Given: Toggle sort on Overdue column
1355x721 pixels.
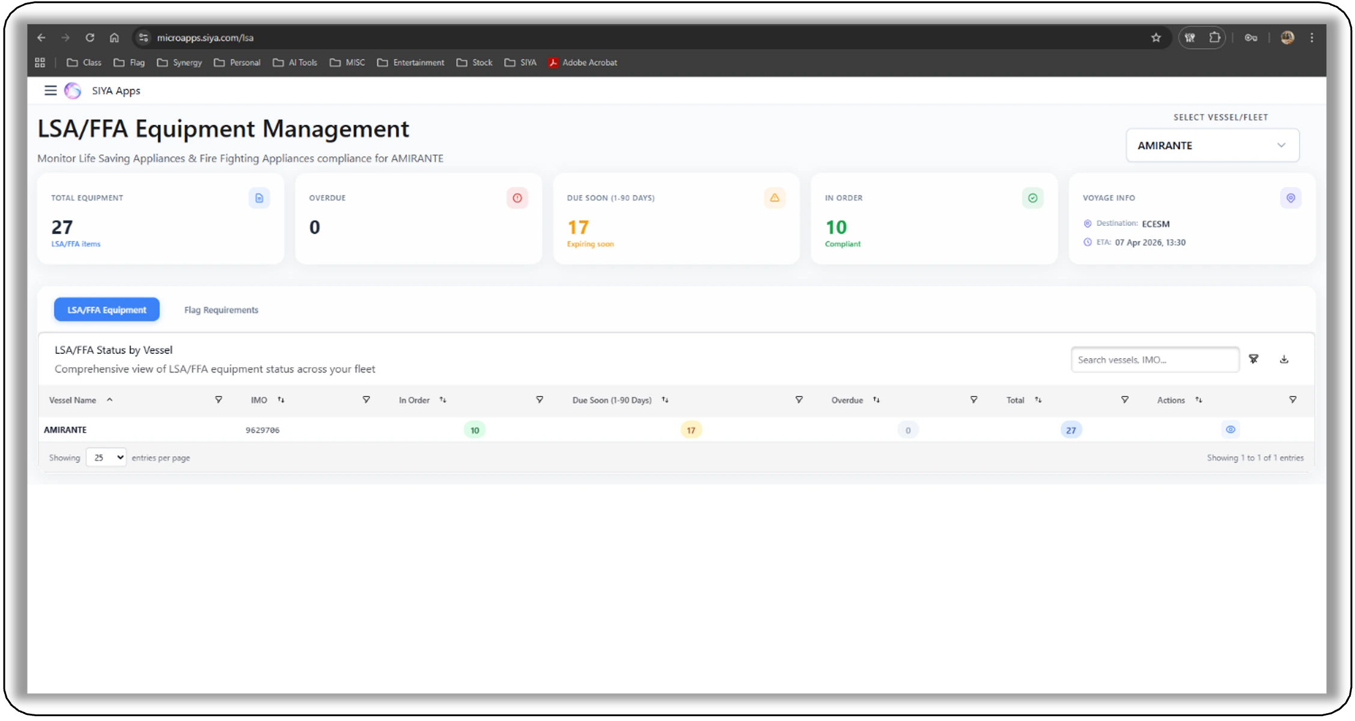Looking at the screenshot, I should (876, 400).
